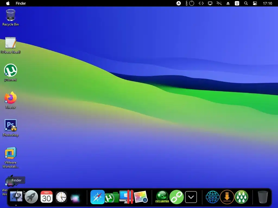Open the white U menu bar icon
The image size is (278, 208).
[237, 3]
